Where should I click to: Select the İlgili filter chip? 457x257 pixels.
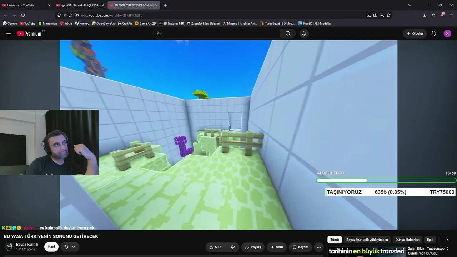coord(430,240)
